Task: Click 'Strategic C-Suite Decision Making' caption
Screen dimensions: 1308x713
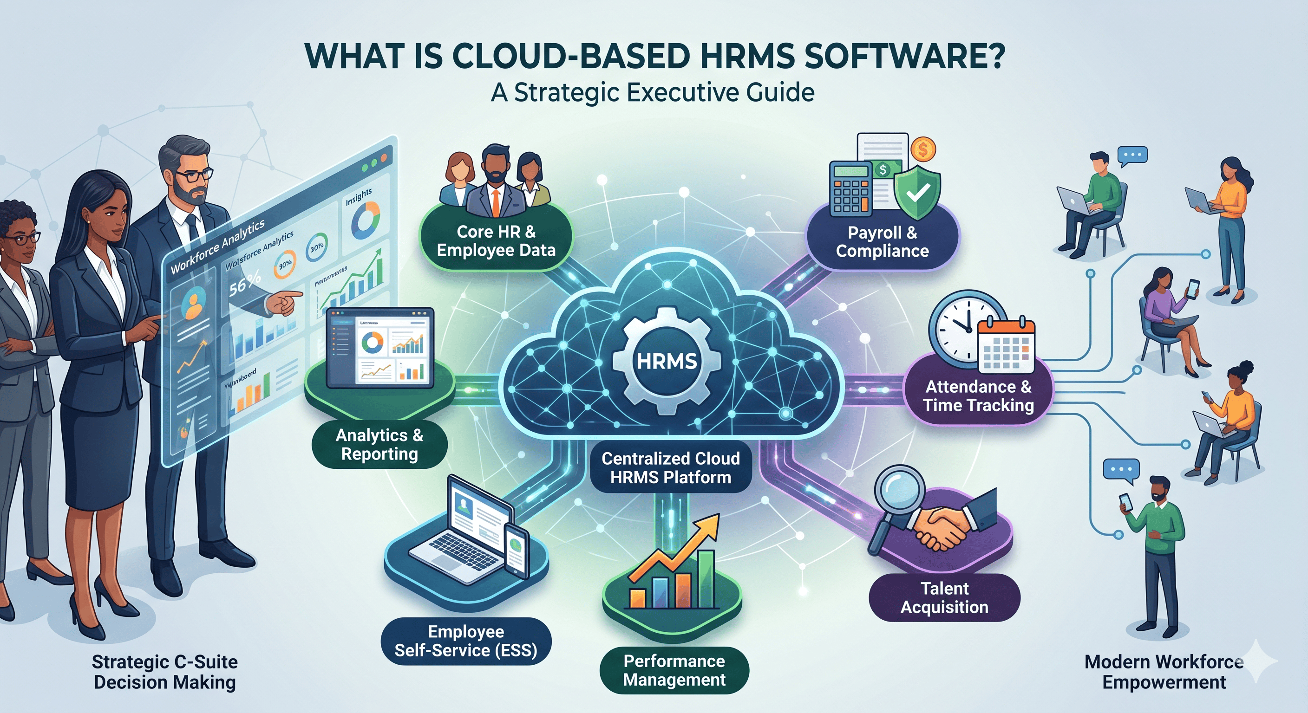Action: tap(164, 672)
